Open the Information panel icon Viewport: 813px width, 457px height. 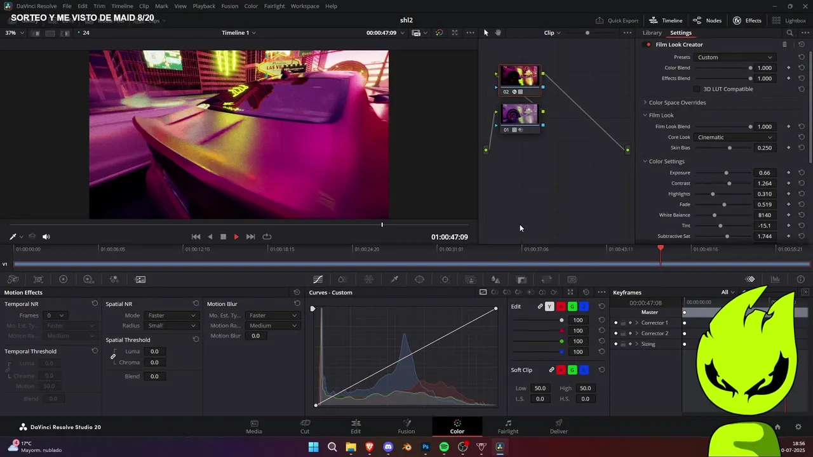(x=800, y=279)
